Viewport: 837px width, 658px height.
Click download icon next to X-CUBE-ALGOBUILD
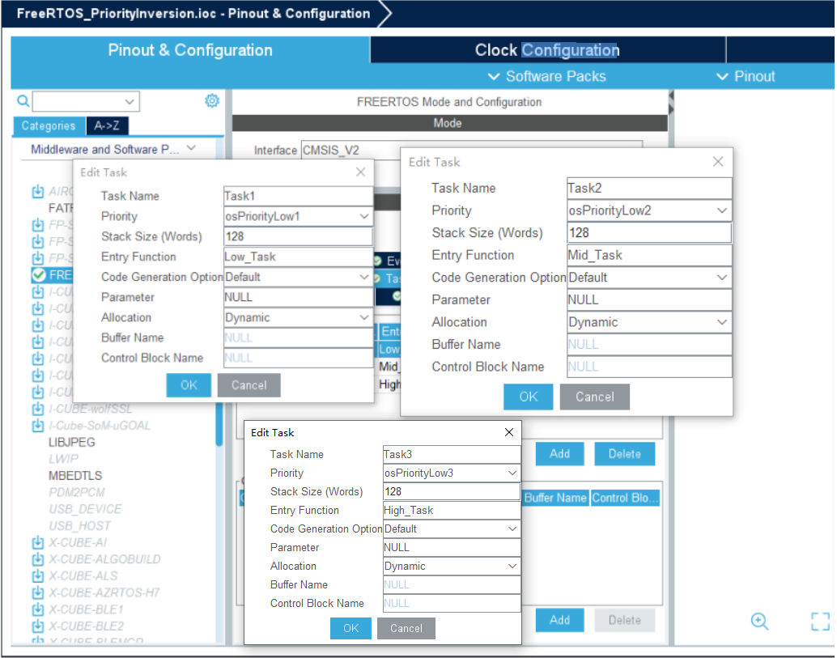click(x=37, y=559)
